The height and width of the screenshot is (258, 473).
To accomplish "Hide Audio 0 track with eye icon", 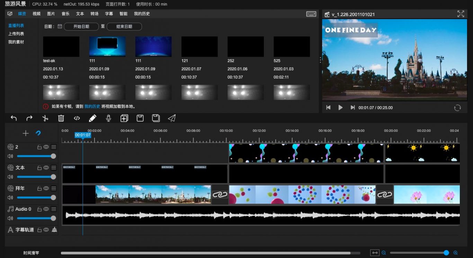I will pyautogui.click(x=46, y=209).
